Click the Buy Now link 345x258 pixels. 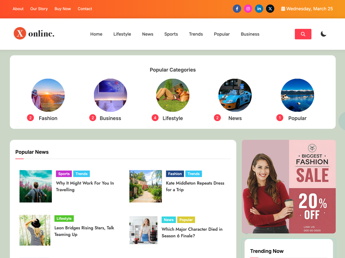coord(63,9)
